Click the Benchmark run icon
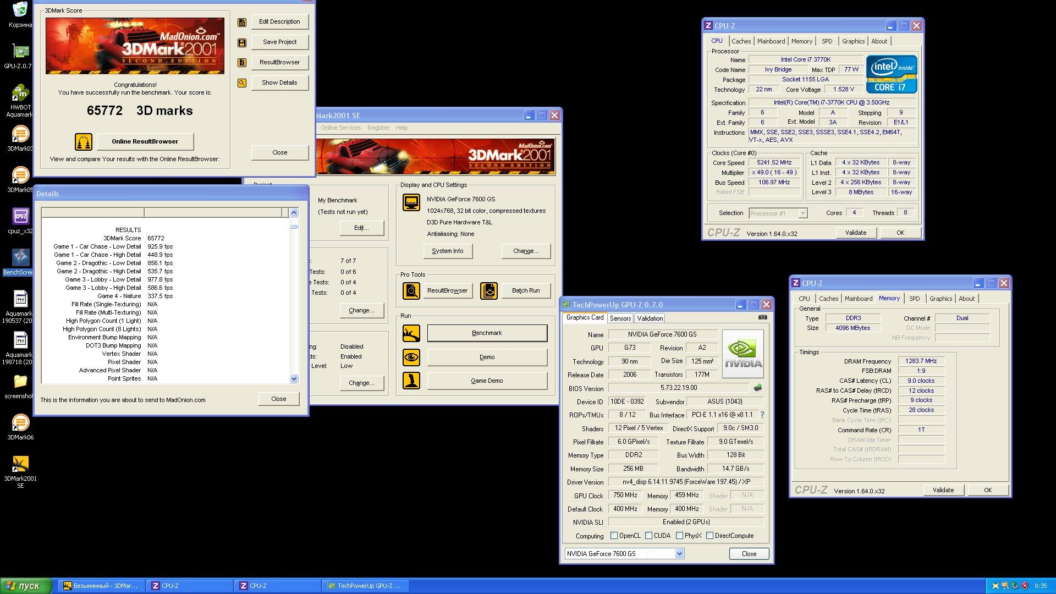 click(x=411, y=333)
